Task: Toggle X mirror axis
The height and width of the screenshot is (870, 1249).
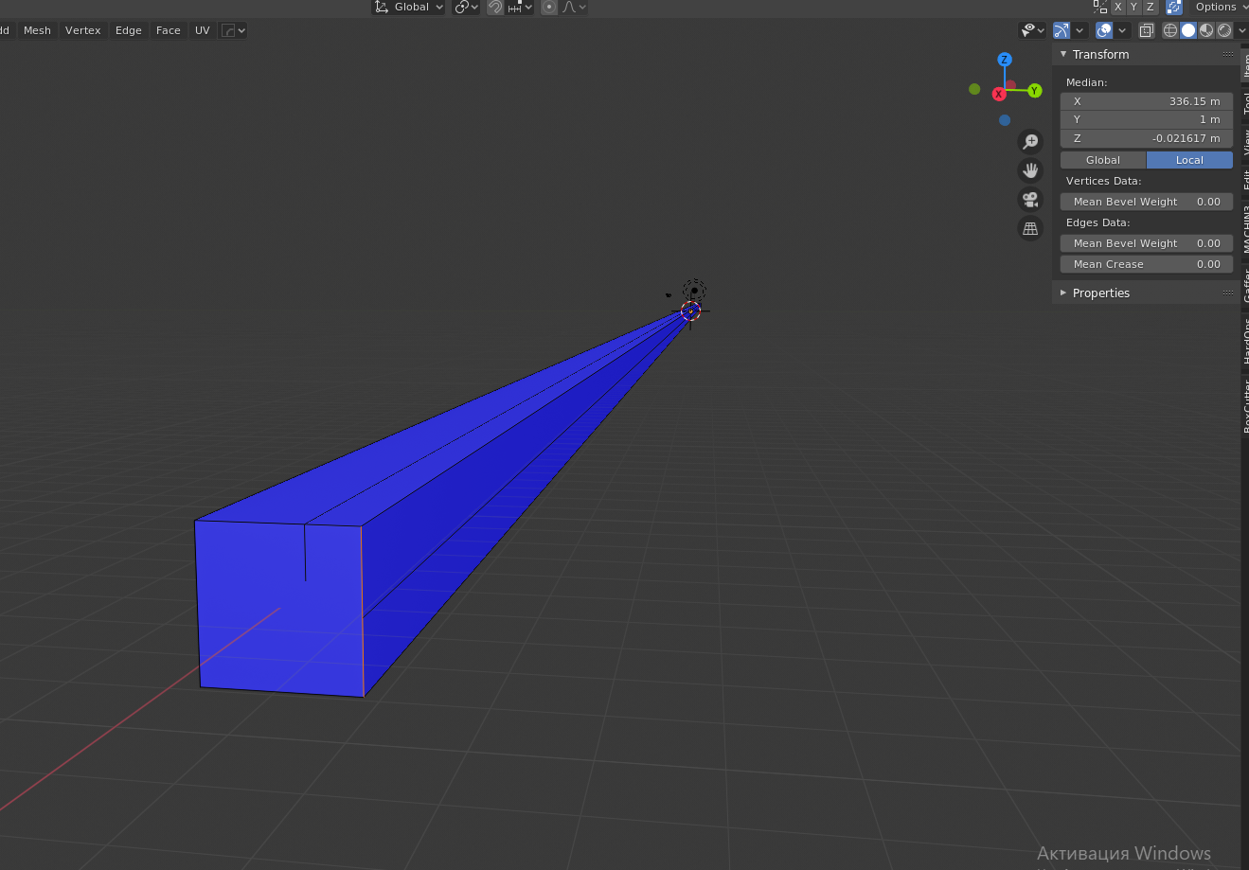Action: (x=1117, y=7)
